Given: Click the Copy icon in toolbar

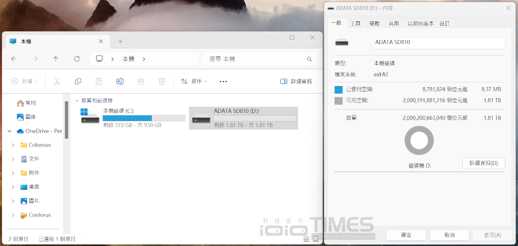Looking at the screenshot, I should point(78,81).
